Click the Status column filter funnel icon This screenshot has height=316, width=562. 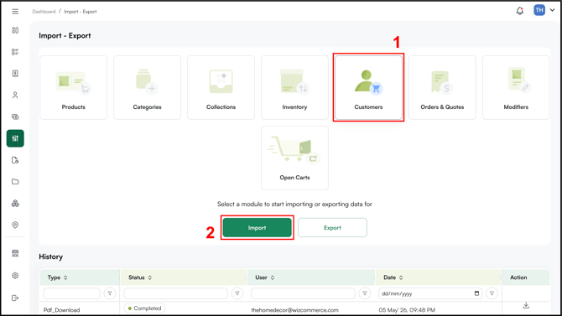[x=237, y=293]
